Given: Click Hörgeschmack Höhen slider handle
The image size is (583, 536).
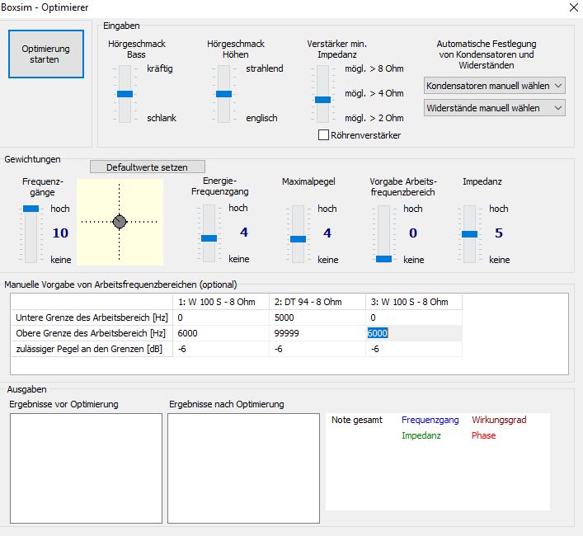Looking at the screenshot, I should pos(223,94).
